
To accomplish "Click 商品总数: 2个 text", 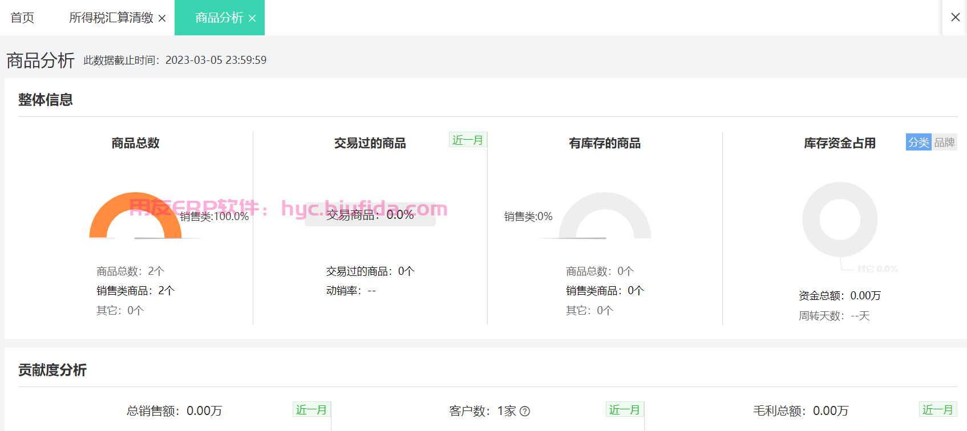I will [130, 271].
